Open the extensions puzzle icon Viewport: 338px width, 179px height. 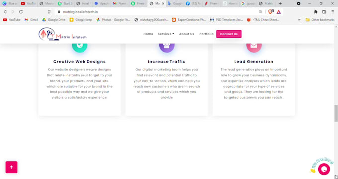[316, 12]
